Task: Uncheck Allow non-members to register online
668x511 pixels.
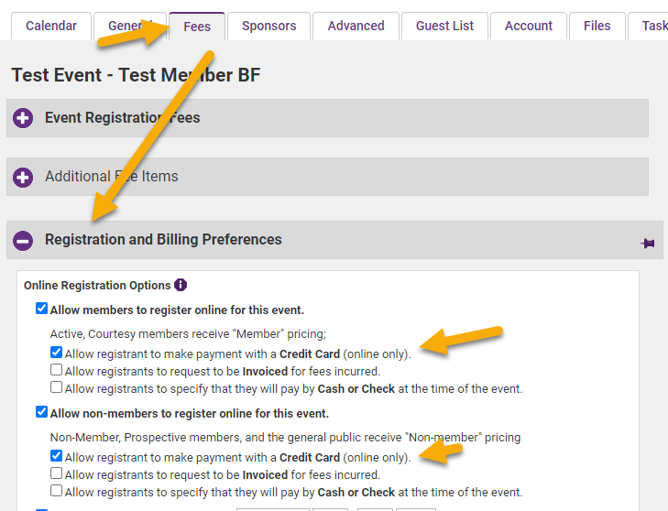Action: (41, 413)
